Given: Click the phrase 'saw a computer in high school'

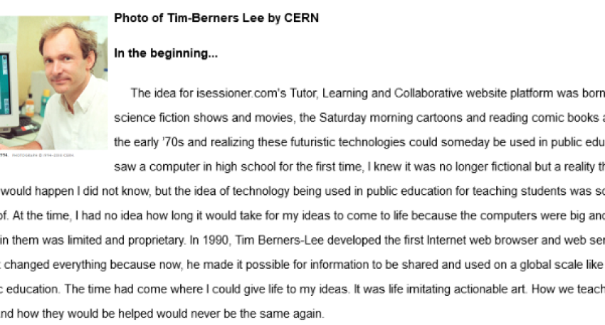Looking at the screenshot, I should point(184,166).
